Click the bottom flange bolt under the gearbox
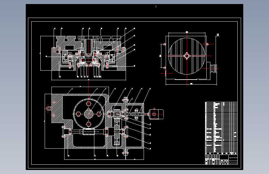The height and width of the screenshot is (174, 269). click(125, 153)
